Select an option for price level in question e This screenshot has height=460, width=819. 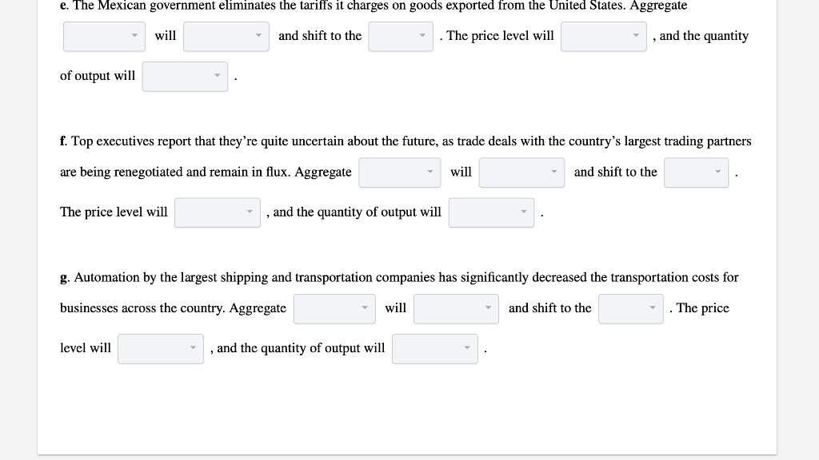(x=603, y=36)
